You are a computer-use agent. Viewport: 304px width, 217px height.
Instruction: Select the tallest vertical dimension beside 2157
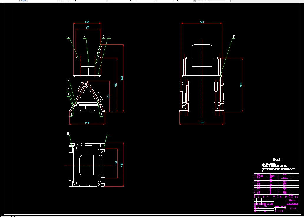(122, 78)
